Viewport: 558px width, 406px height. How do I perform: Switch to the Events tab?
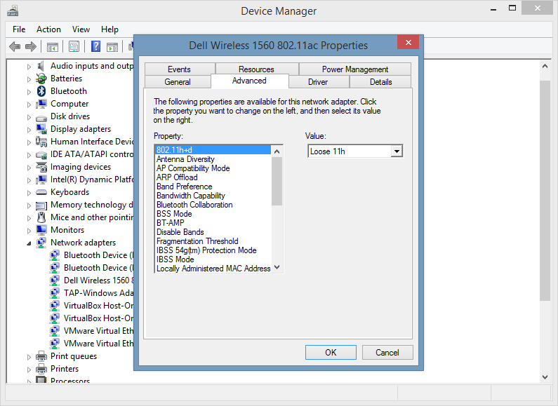(x=180, y=69)
